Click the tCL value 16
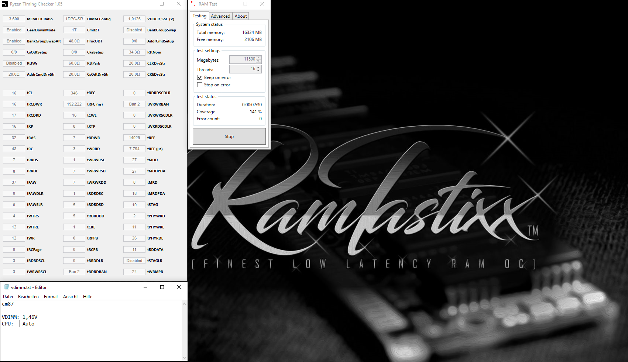 (14, 93)
